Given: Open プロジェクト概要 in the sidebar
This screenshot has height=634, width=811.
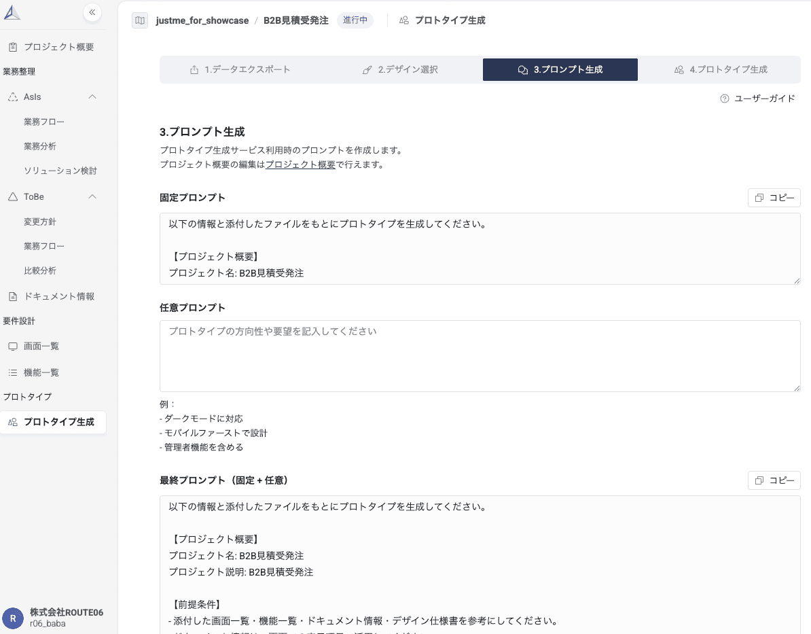Looking at the screenshot, I should tap(58, 47).
